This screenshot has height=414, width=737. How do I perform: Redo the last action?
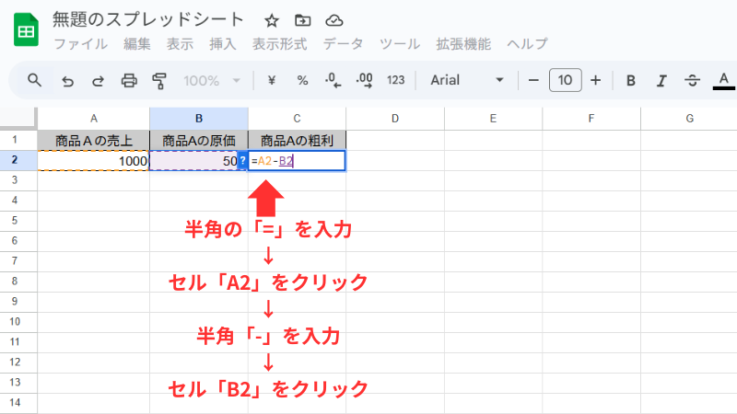[98, 81]
